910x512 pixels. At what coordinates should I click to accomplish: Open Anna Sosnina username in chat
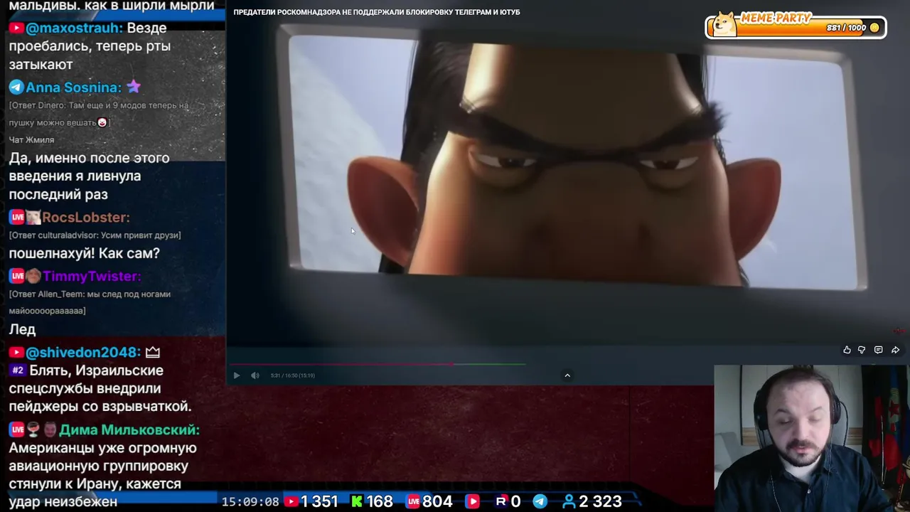point(73,87)
